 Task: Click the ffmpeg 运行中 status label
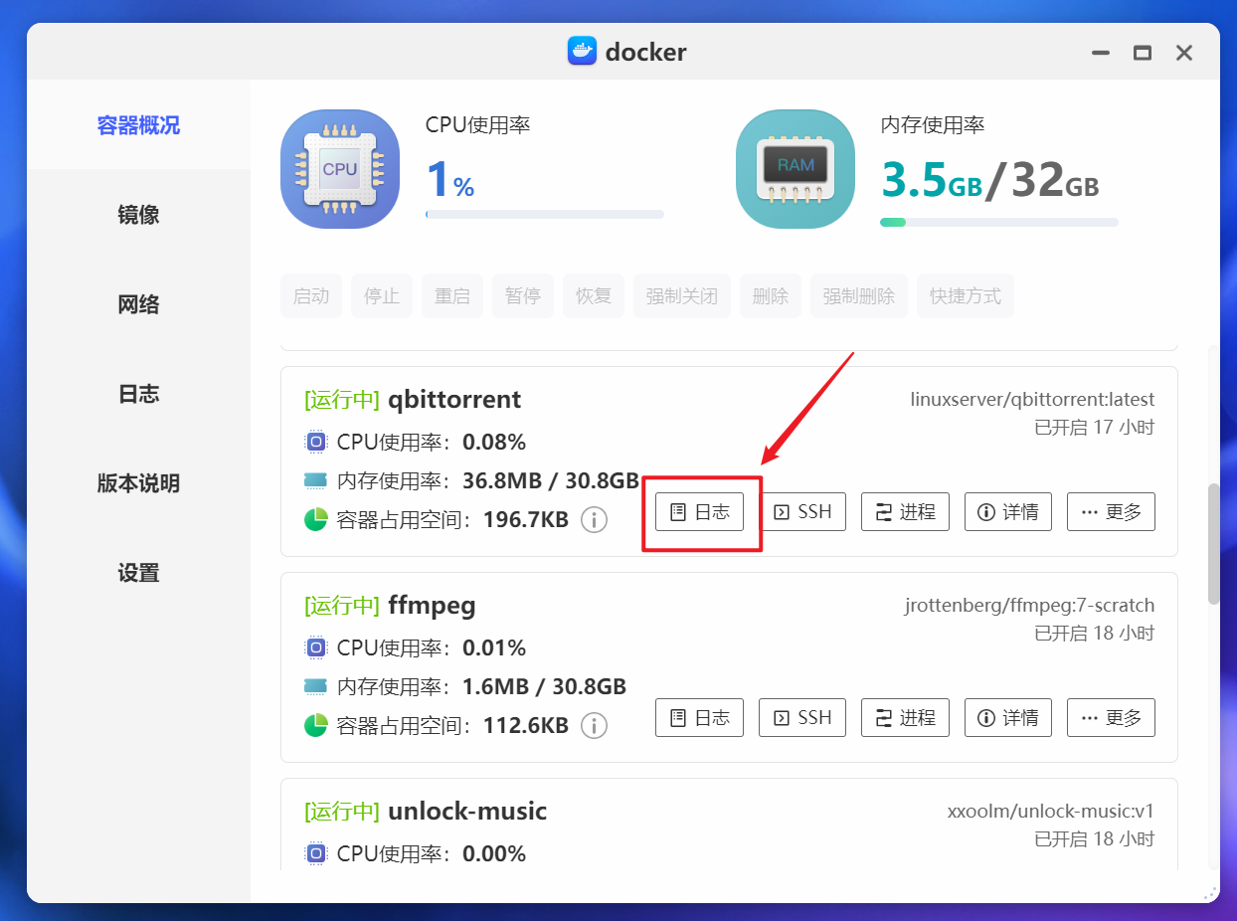(342, 607)
